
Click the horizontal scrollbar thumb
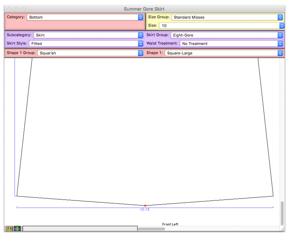[152, 229]
